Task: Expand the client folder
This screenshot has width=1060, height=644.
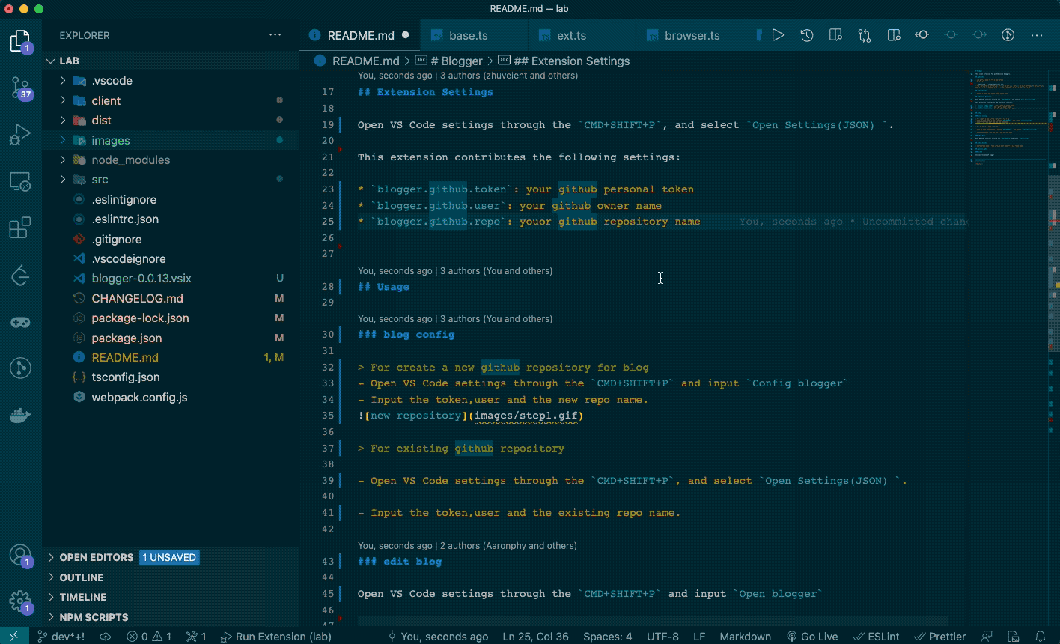Action: tap(171, 100)
